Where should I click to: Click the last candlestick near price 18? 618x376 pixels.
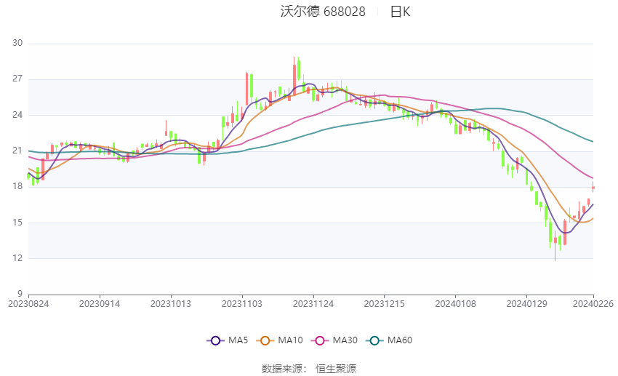click(x=593, y=187)
